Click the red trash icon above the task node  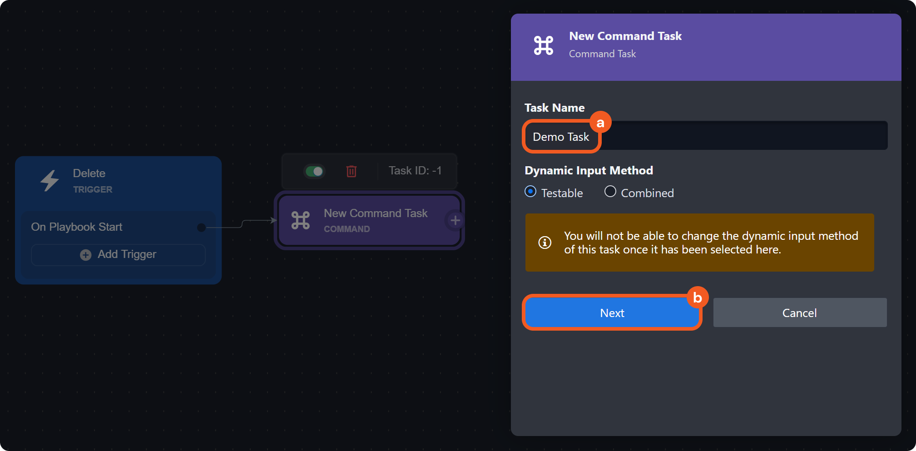[x=351, y=171]
